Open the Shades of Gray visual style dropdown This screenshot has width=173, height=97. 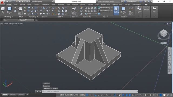[105, 8]
